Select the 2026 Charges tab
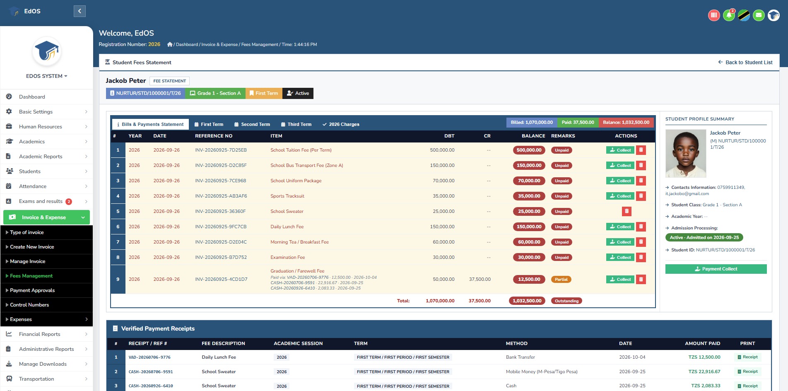Screen dimensions: 788x391 [341, 124]
